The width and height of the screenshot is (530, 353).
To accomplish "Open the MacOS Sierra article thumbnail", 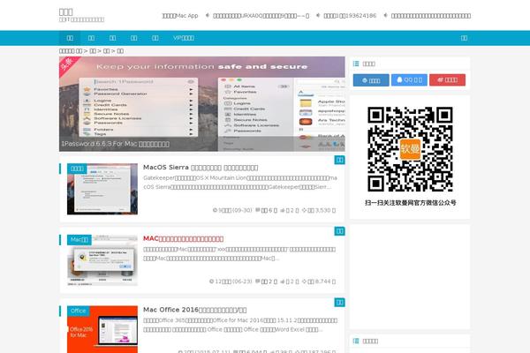I will (x=102, y=189).
